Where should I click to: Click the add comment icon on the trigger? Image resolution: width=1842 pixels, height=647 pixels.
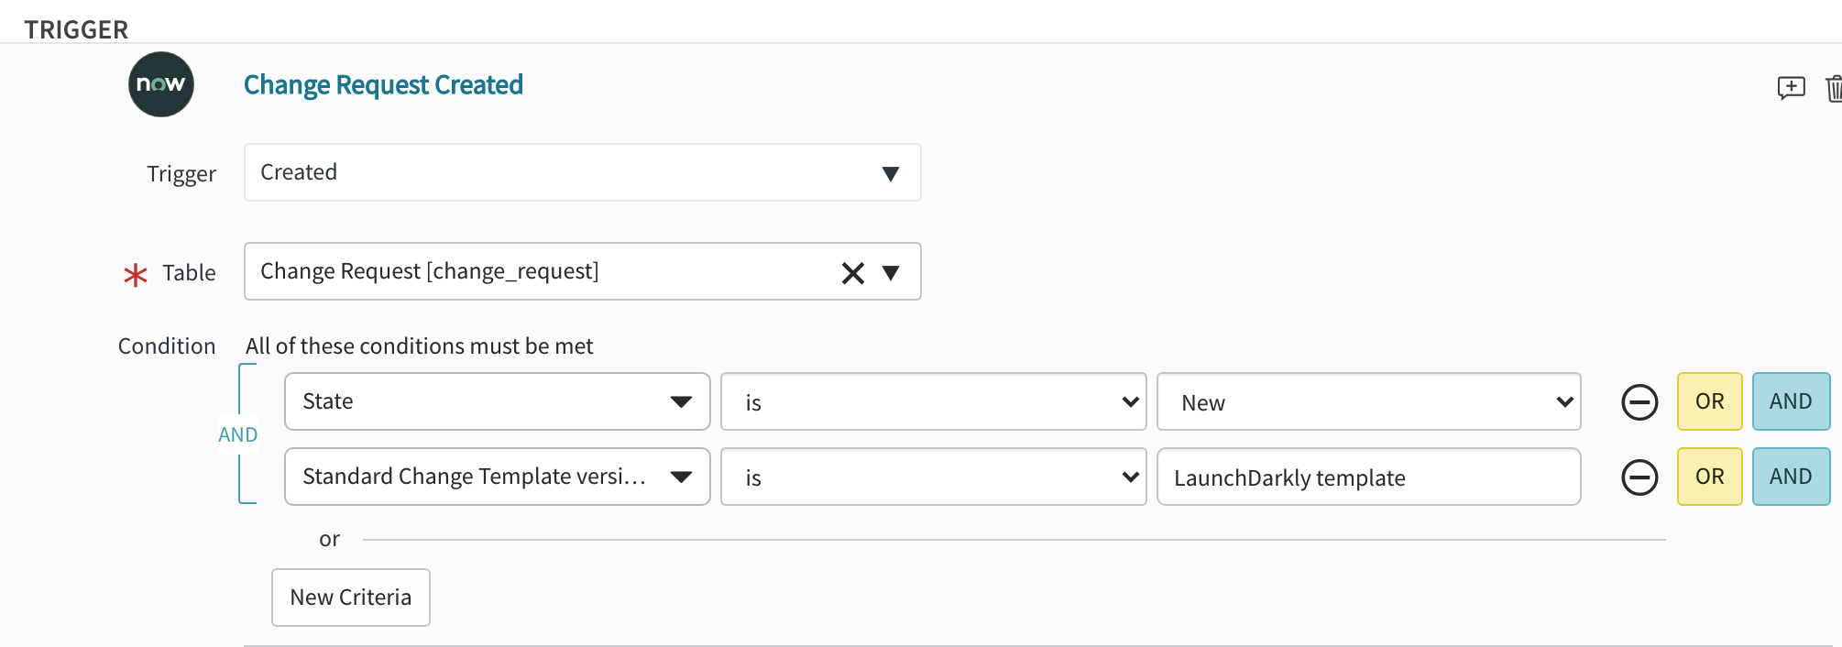click(x=1790, y=88)
